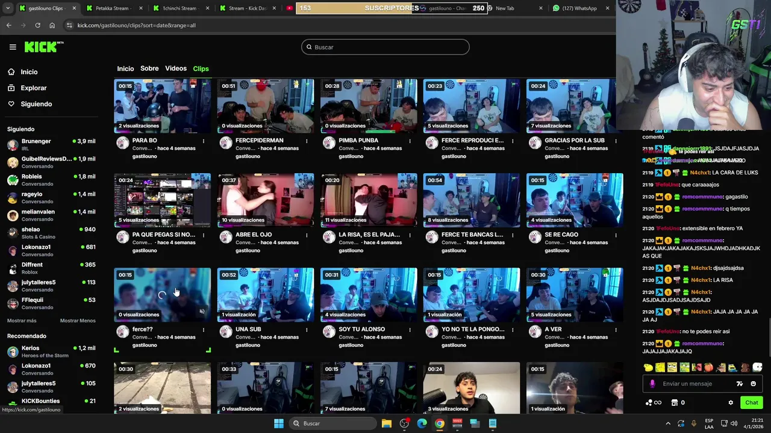The height and width of the screenshot is (433, 771).
Task: Open followed channel FFlequii
Action: click(x=51, y=303)
